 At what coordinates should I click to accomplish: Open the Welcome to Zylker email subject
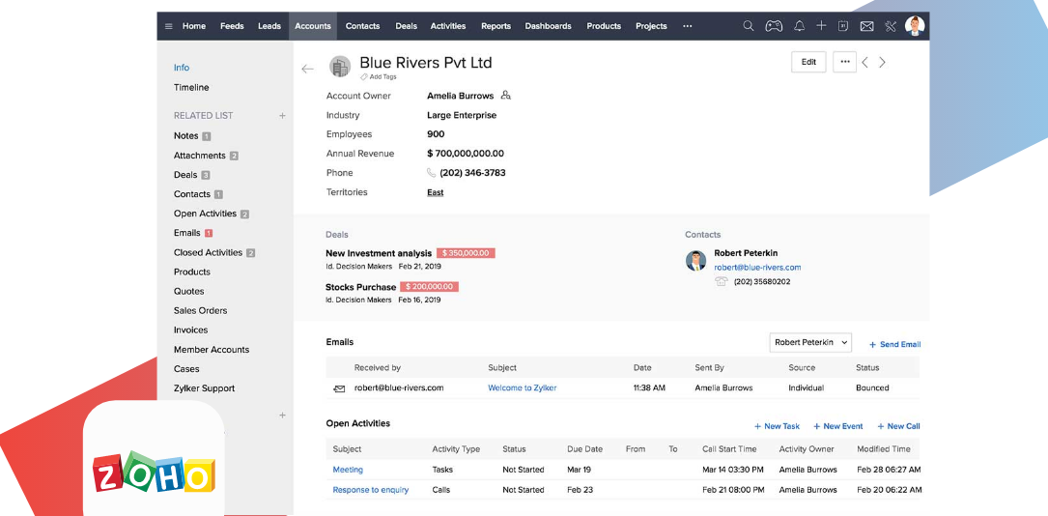pyautogui.click(x=522, y=387)
